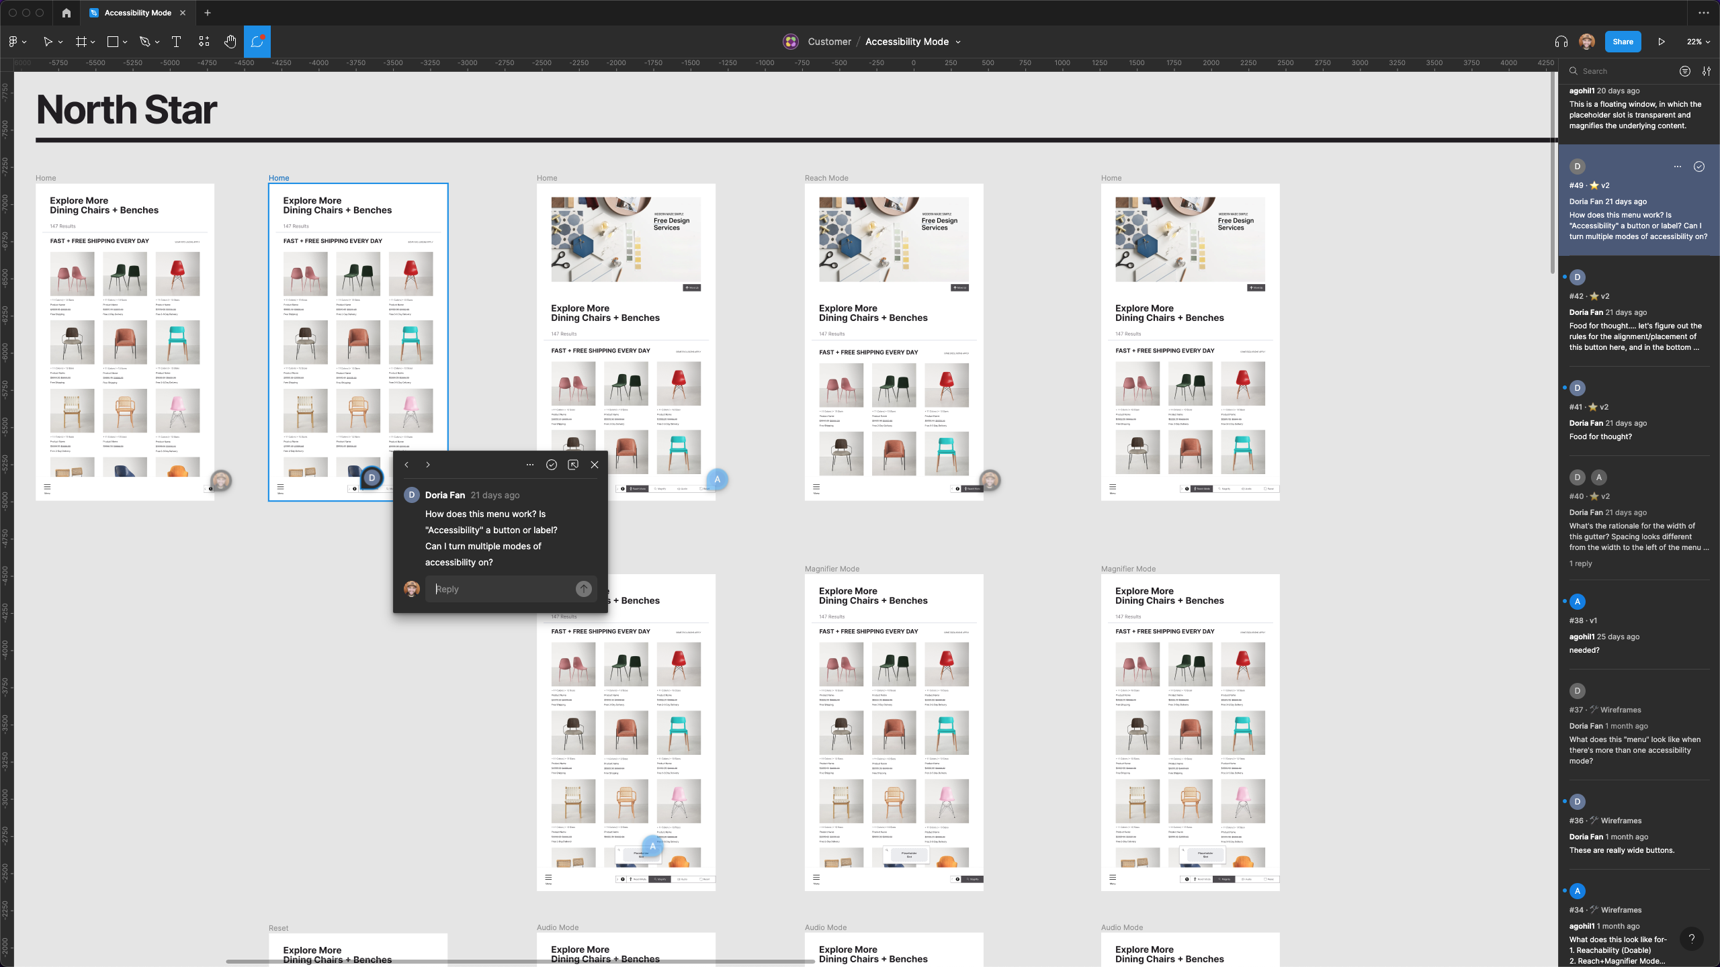This screenshot has height=967, width=1720.
Task: Click the comments panel vertical scrollbar
Action: (1553, 171)
